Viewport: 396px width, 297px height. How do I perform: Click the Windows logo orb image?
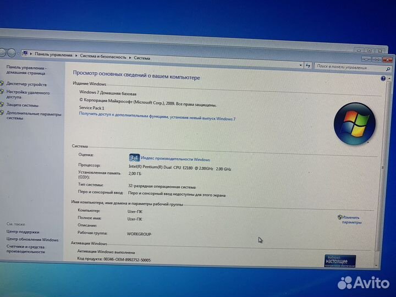[x=354, y=124]
